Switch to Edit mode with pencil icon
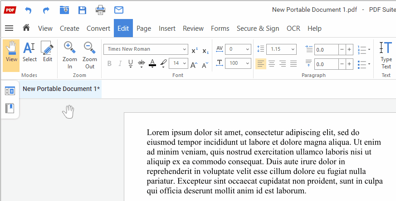 48,52
